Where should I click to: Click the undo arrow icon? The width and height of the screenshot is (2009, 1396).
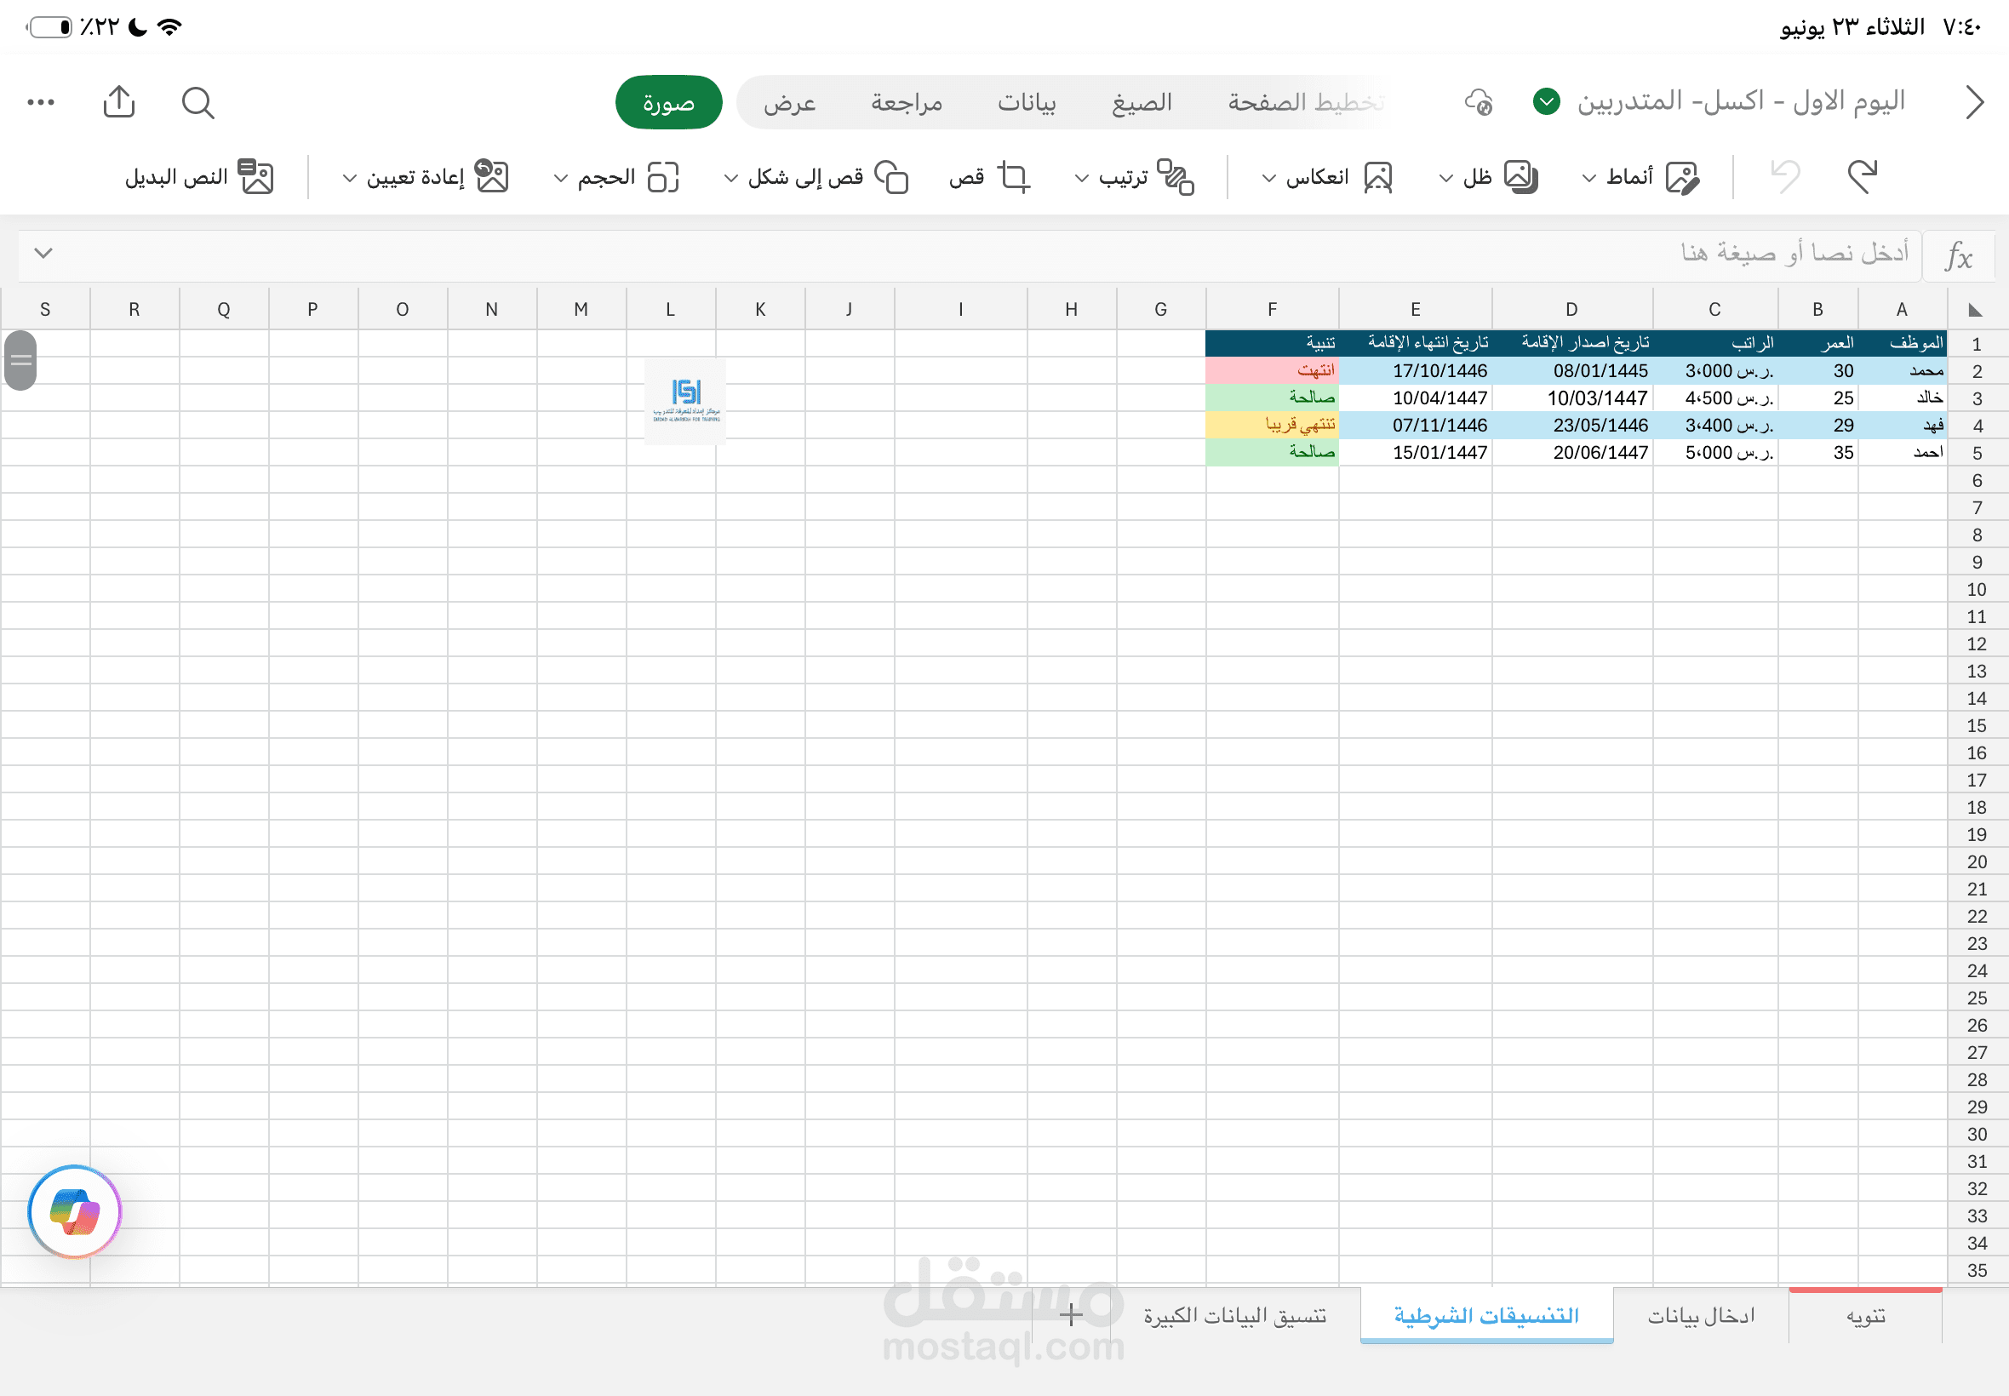(x=1861, y=177)
